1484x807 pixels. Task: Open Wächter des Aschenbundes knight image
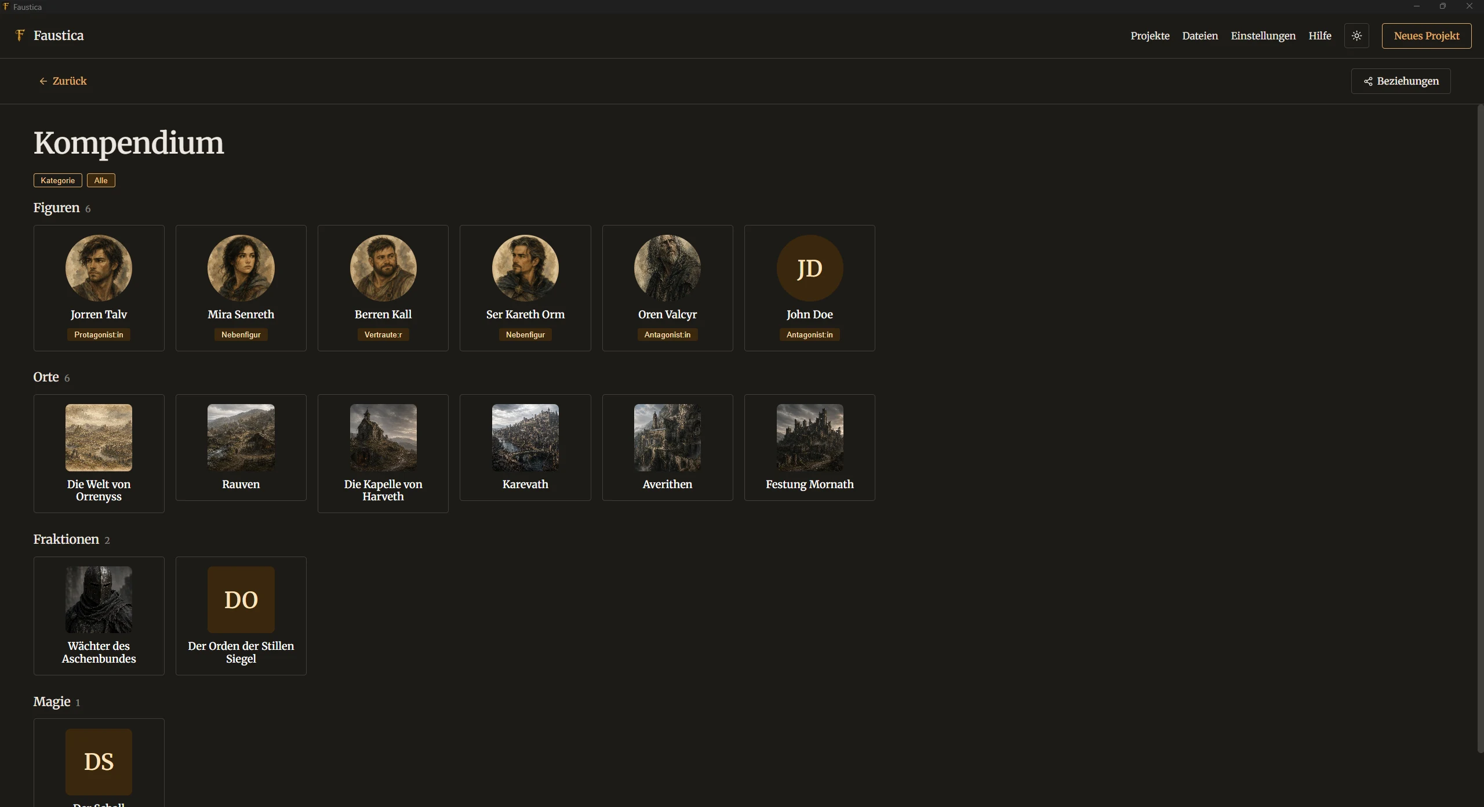click(x=99, y=599)
